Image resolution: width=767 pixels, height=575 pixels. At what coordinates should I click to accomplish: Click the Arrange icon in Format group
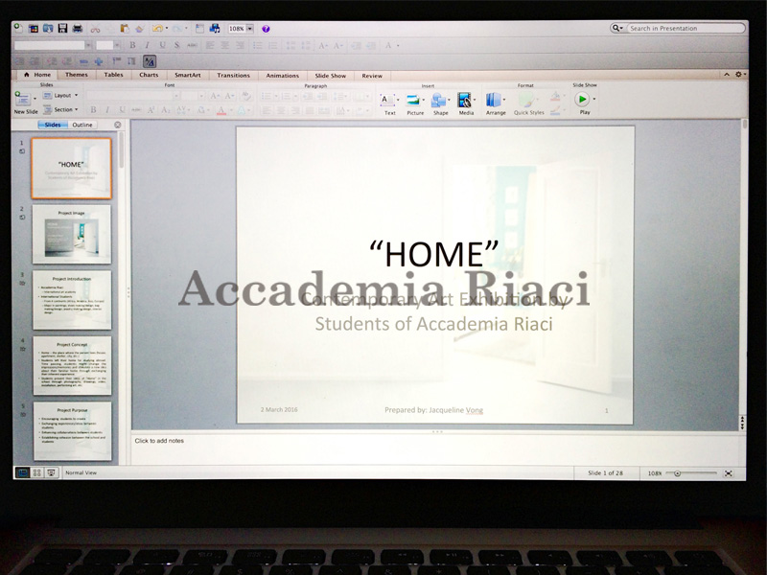(x=493, y=101)
